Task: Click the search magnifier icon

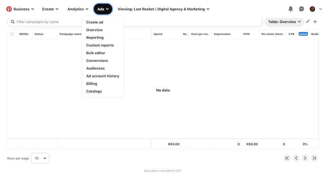Action: click(x=13, y=22)
